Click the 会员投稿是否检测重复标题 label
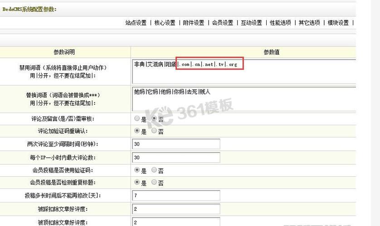 click(63, 182)
